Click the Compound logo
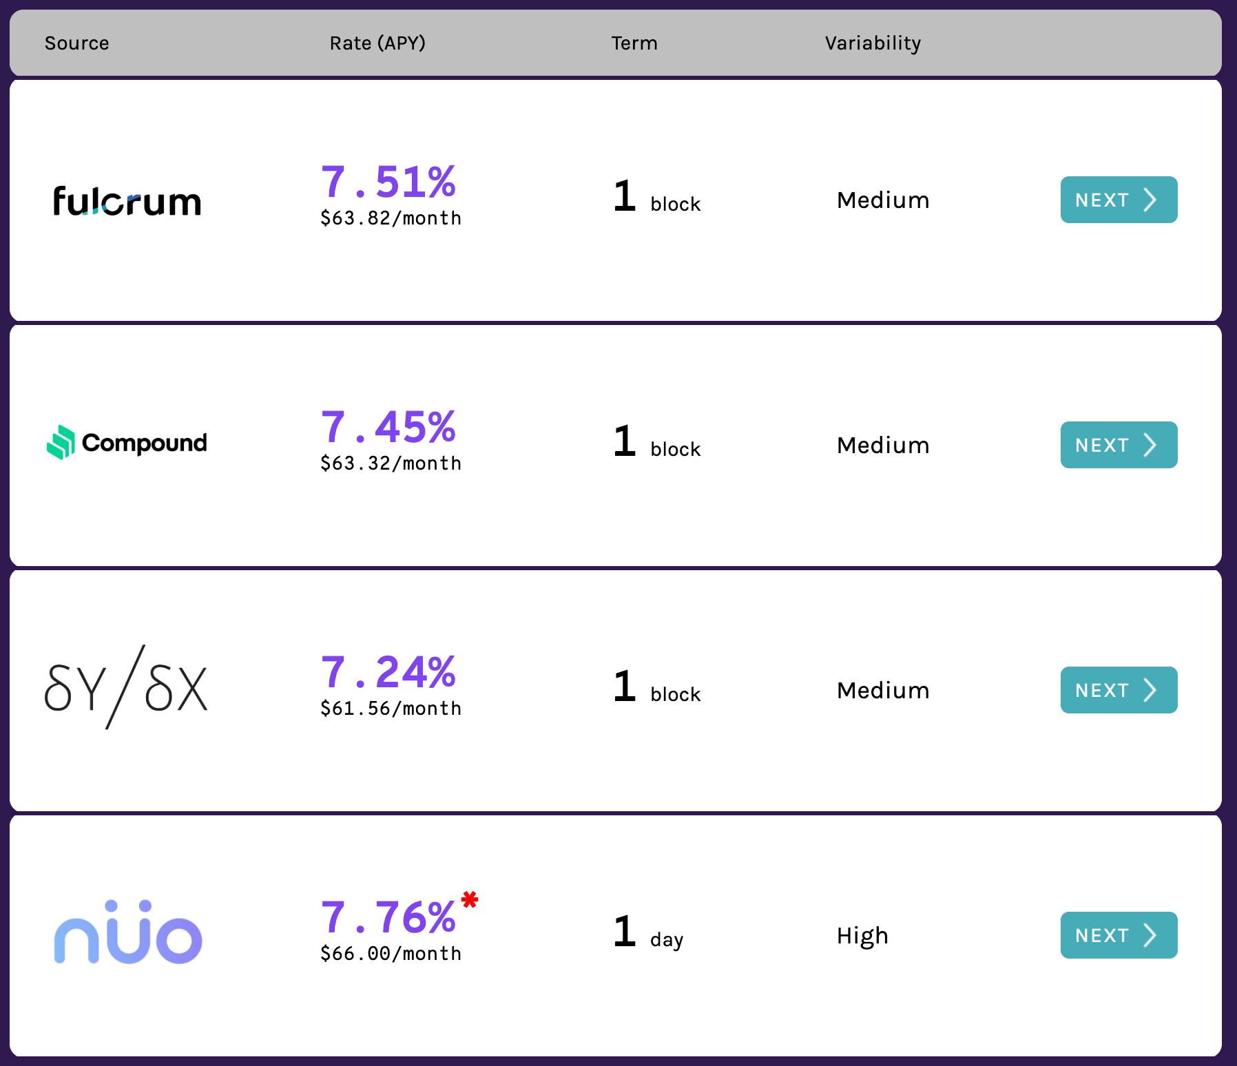1237x1066 pixels. point(127,443)
